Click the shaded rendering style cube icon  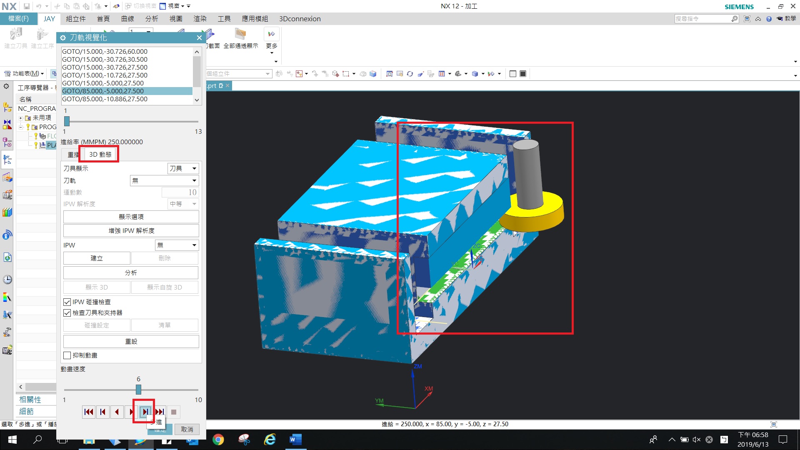[x=475, y=74]
